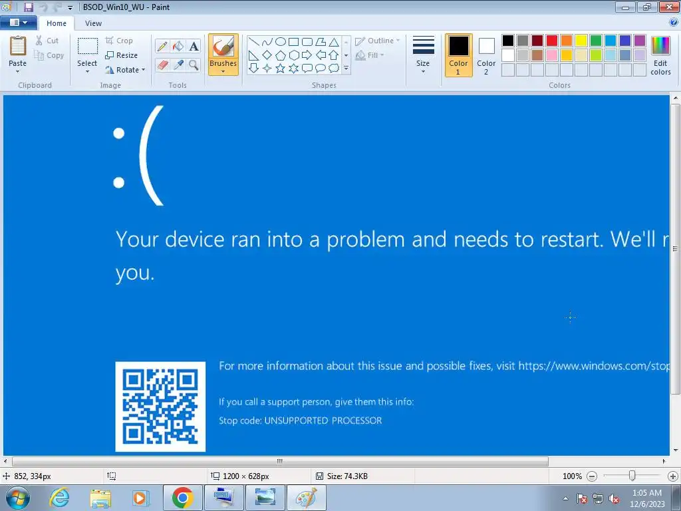Click the horizontal scrollbar thumb
This screenshot has width=681, height=511.
pyautogui.click(x=280, y=461)
